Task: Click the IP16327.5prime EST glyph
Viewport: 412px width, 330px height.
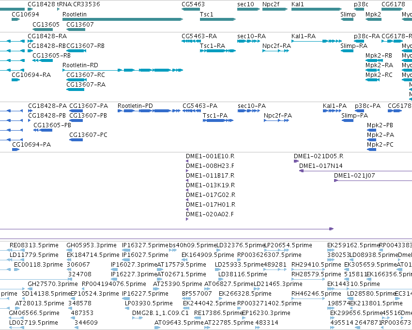Action: pyautogui.click(x=126, y=250)
